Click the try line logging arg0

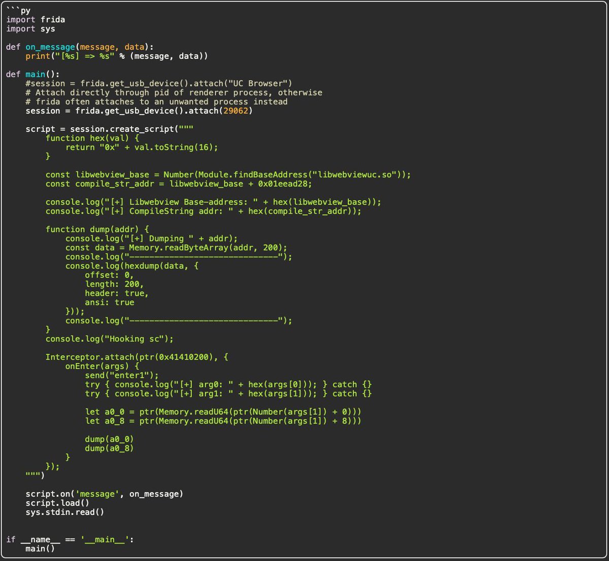click(228, 384)
